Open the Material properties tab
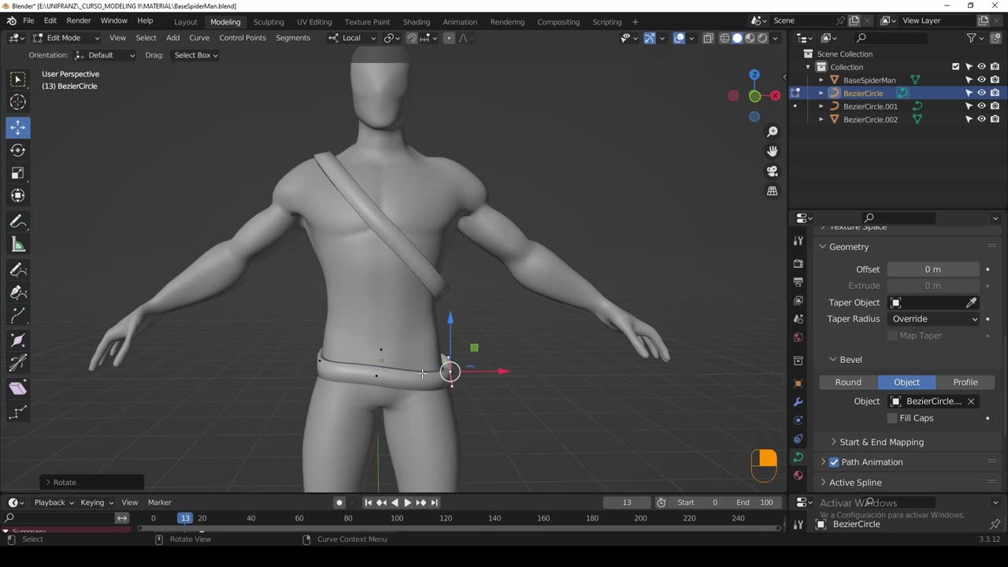The height and width of the screenshot is (567, 1008). pyautogui.click(x=799, y=476)
